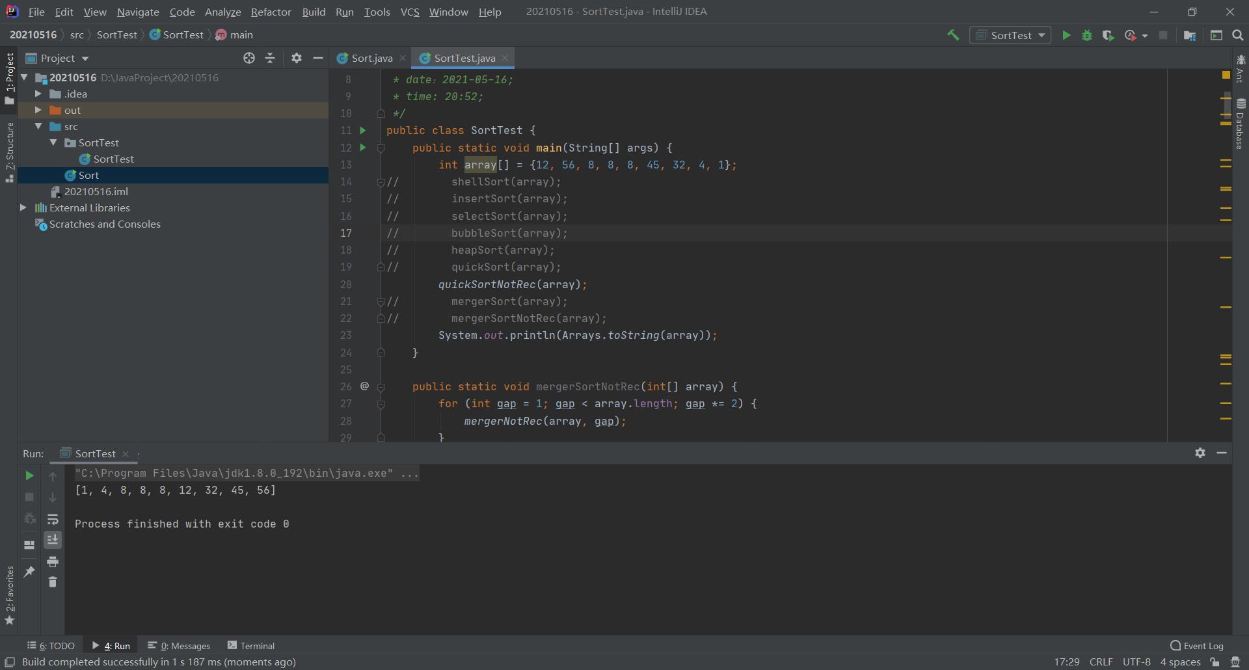Screen dimensions: 1249x670
Task: Click the stop icon in Run panel
Action: pos(29,497)
